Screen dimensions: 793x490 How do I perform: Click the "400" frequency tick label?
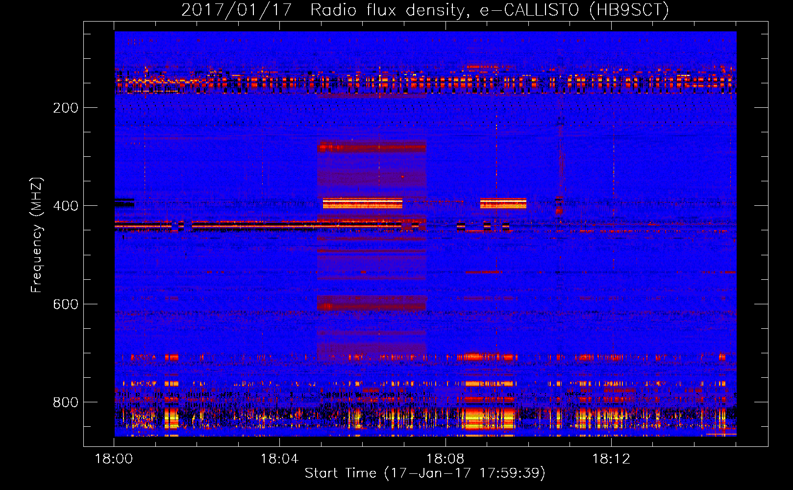coord(66,206)
